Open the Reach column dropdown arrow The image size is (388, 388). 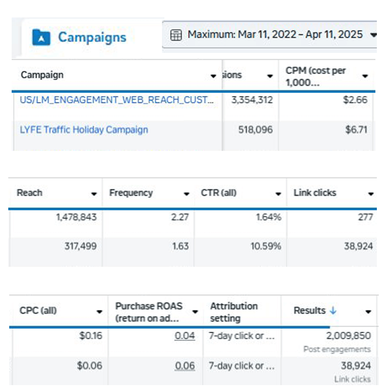pyautogui.click(x=94, y=194)
